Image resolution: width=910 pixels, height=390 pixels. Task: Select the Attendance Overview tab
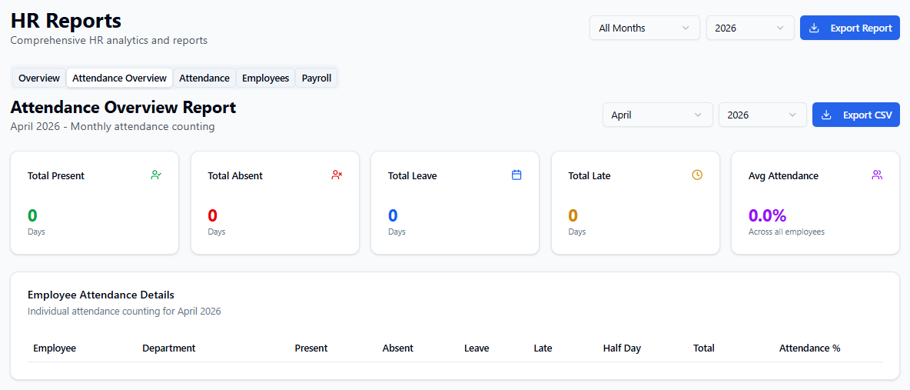tap(119, 78)
